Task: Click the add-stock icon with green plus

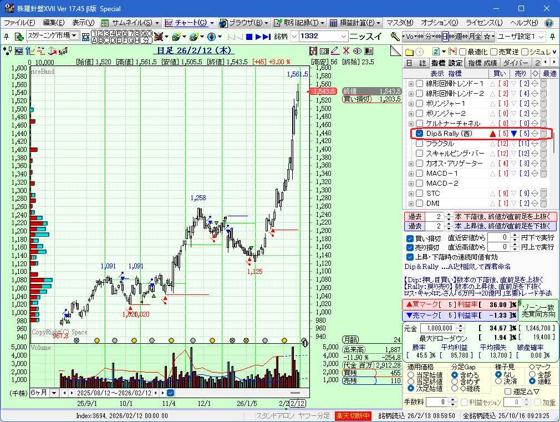Action: pyautogui.click(x=19, y=37)
